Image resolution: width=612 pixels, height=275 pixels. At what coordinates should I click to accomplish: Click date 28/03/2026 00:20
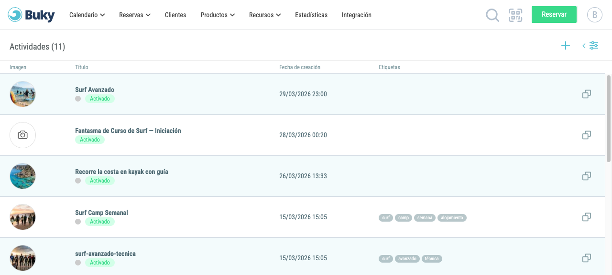pyautogui.click(x=303, y=135)
